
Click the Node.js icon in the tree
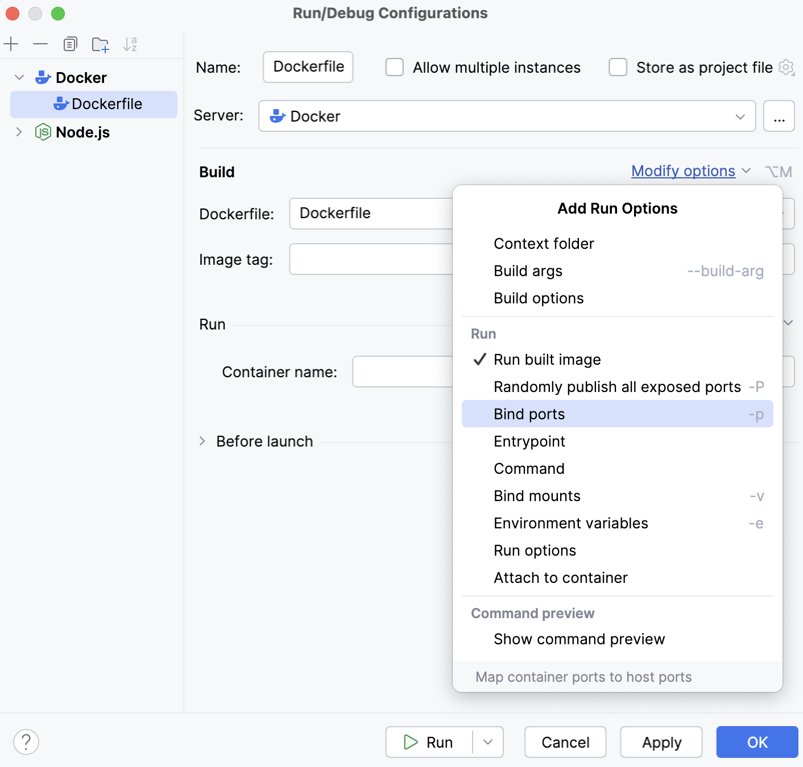(42, 132)
